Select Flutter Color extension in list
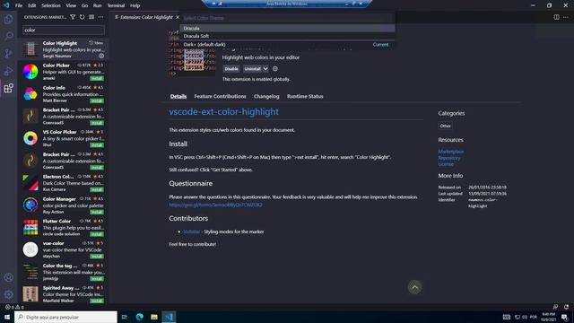 click(x=64, y=227)
